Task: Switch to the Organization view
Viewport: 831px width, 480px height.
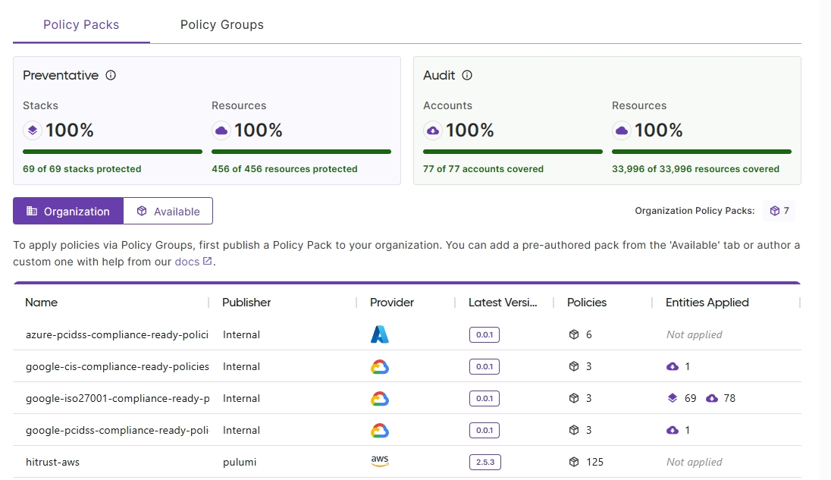Action: click(67, 211)
